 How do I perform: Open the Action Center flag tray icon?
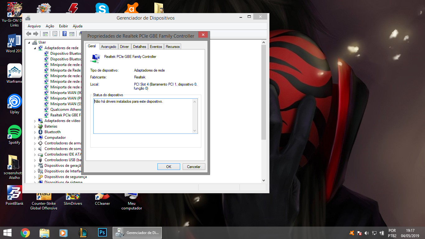coord(359,233)
